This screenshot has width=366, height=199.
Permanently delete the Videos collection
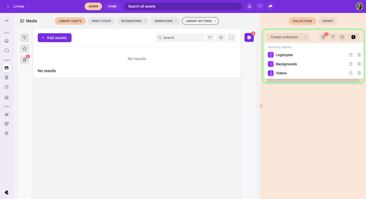click(x=359, y=73)
